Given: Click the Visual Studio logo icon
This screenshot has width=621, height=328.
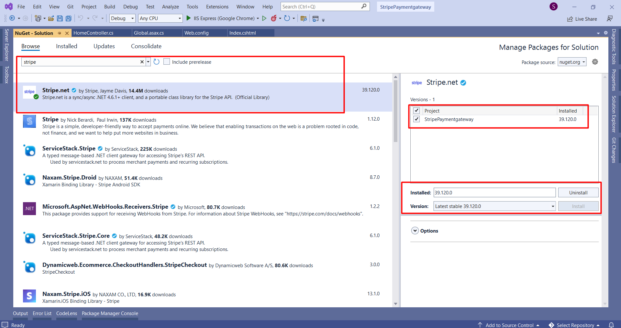Looking at the screenshot, I should click(x=9, y=6).
